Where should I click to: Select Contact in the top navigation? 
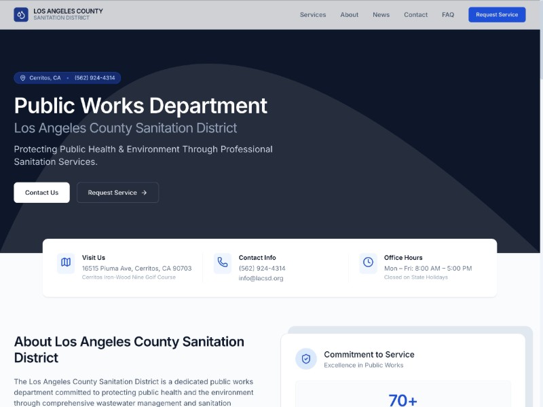(415, 15)
